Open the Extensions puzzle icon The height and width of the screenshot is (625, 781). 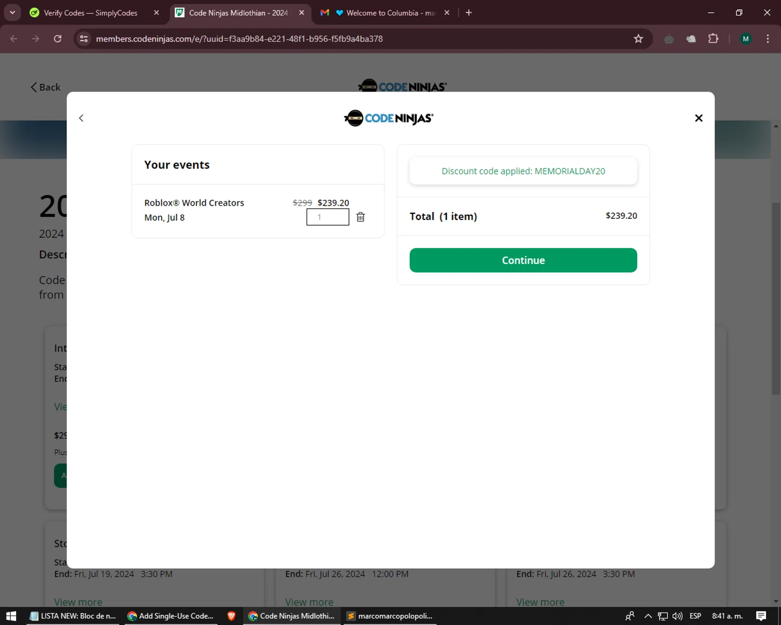coord(713,39)
